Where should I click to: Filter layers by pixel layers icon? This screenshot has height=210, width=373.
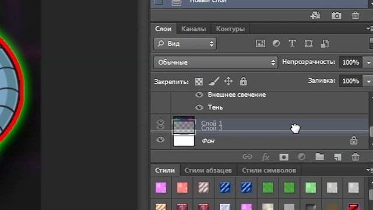[261, 43]
